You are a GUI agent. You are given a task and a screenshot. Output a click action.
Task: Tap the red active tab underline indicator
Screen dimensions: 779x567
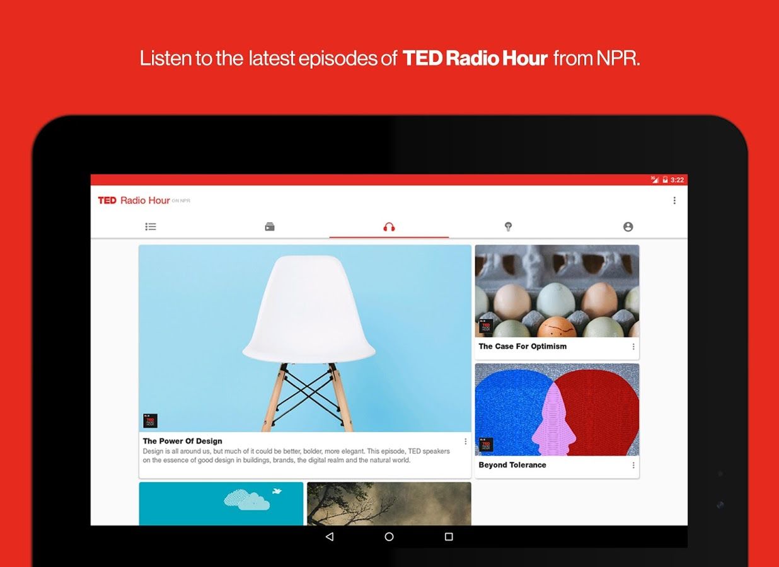point(389,238)
